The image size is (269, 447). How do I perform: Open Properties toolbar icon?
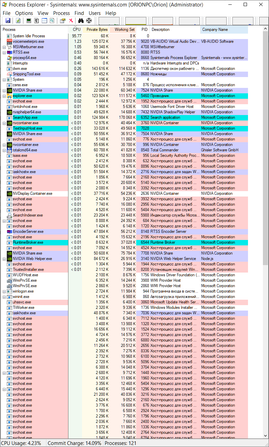pos(63,21)
